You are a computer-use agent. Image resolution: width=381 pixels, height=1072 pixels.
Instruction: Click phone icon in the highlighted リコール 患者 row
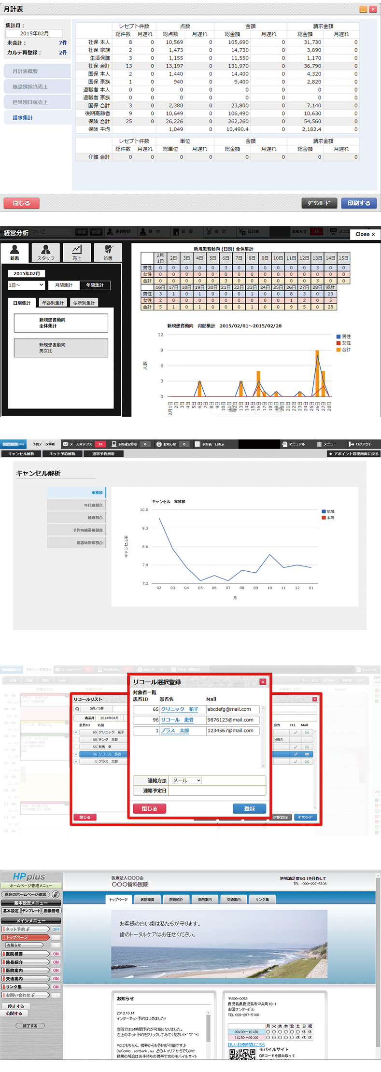pos(296,754)
